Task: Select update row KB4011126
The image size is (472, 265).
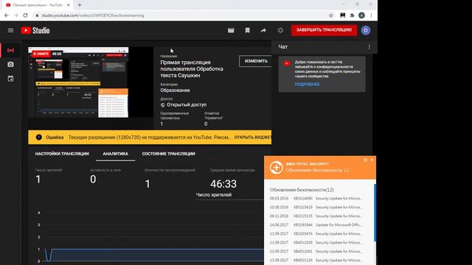Action: [316, 260]
